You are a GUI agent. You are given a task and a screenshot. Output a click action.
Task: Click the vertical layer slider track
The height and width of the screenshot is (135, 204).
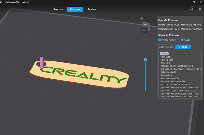(x=145, y=76)
